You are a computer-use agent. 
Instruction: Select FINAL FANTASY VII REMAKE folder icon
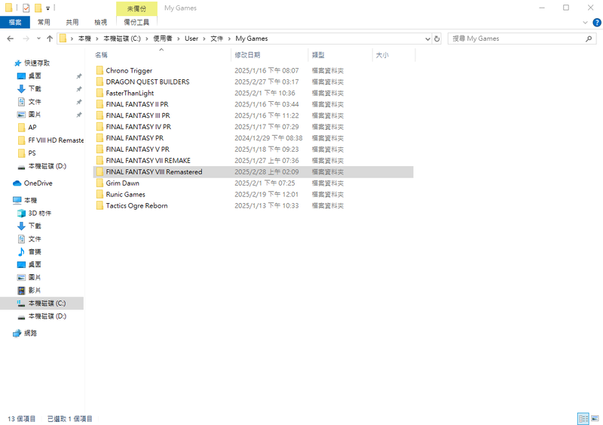[x=100, y=160]
